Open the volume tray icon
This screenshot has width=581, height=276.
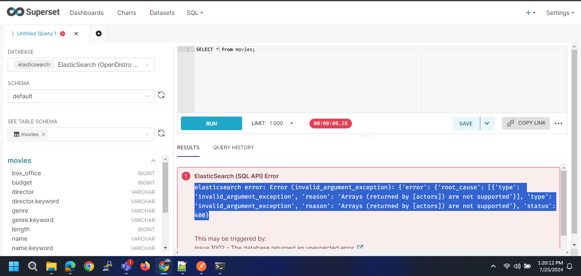click(517, 266)
